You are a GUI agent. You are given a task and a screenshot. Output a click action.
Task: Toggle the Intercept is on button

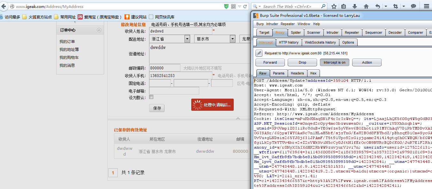coord(335,62)
